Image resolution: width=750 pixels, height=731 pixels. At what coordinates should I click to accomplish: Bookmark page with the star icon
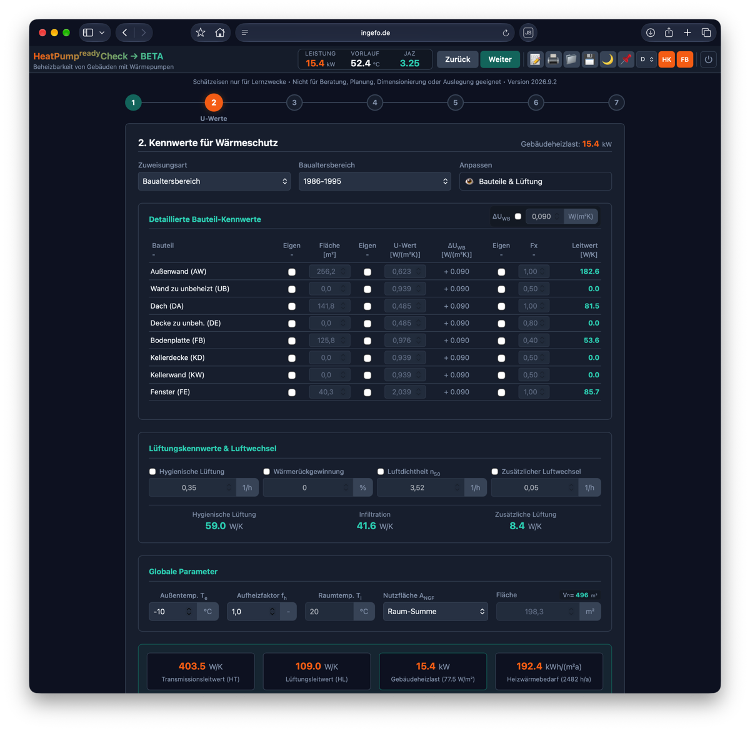point(201,32)
